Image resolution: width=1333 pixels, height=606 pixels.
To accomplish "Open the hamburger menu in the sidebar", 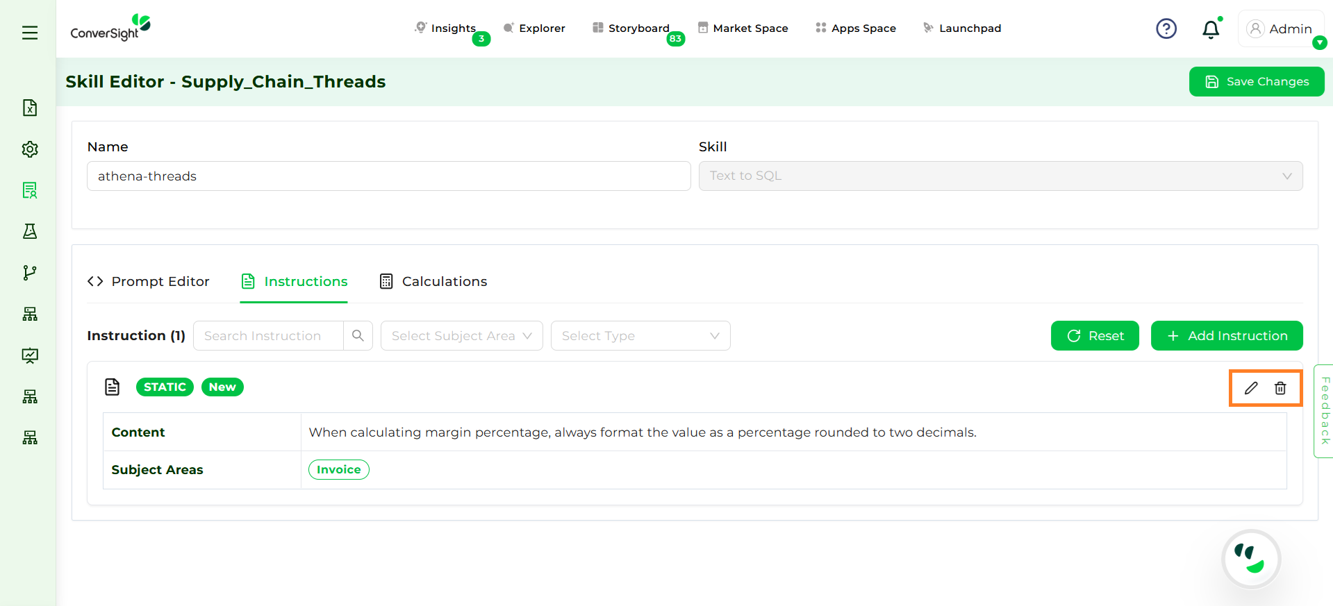I will click(x=30, y=33).
